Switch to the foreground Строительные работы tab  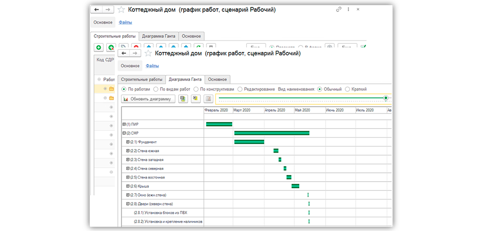[141, 79]
